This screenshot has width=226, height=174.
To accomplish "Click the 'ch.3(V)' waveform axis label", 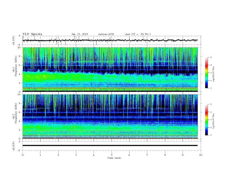I will (14, 146).
